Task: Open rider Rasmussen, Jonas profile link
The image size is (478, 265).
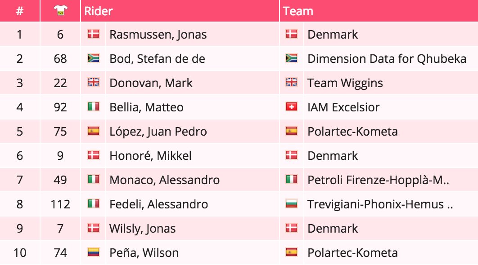Action: click(158, 35)
